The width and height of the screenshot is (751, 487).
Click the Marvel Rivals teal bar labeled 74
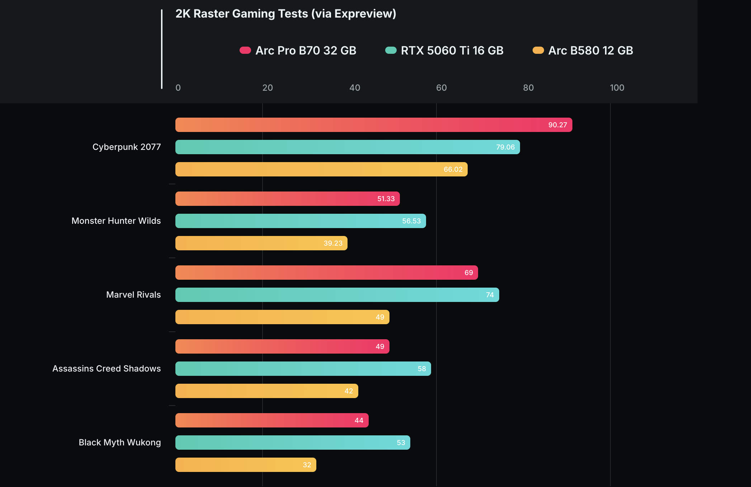[337, 295]
